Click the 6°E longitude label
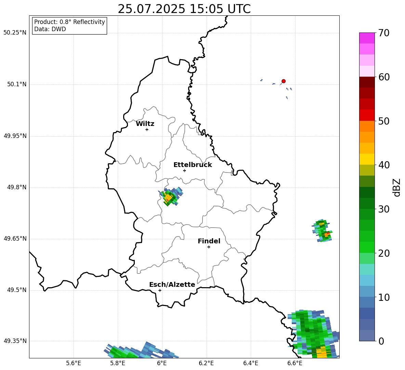The width and height of the screenshot is (405, 370). 162,363
